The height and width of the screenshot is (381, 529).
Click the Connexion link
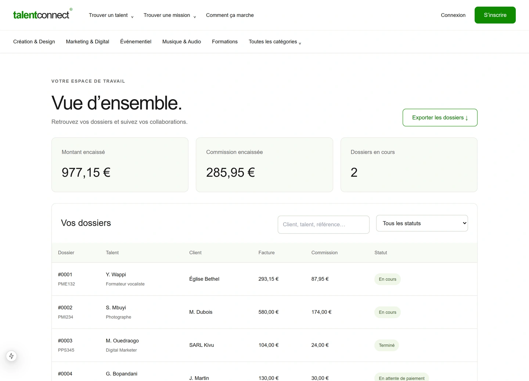[453, 15]
